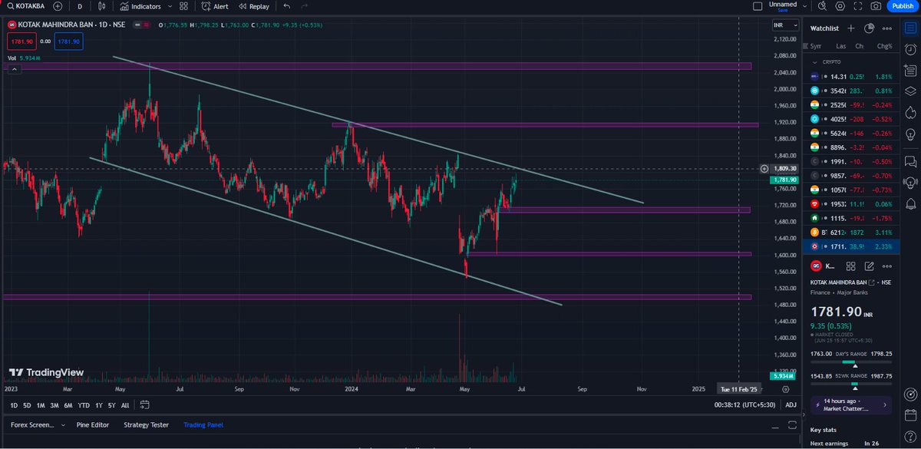
Task: Switch to the Trading Panel tab
Action: [203, 424]
